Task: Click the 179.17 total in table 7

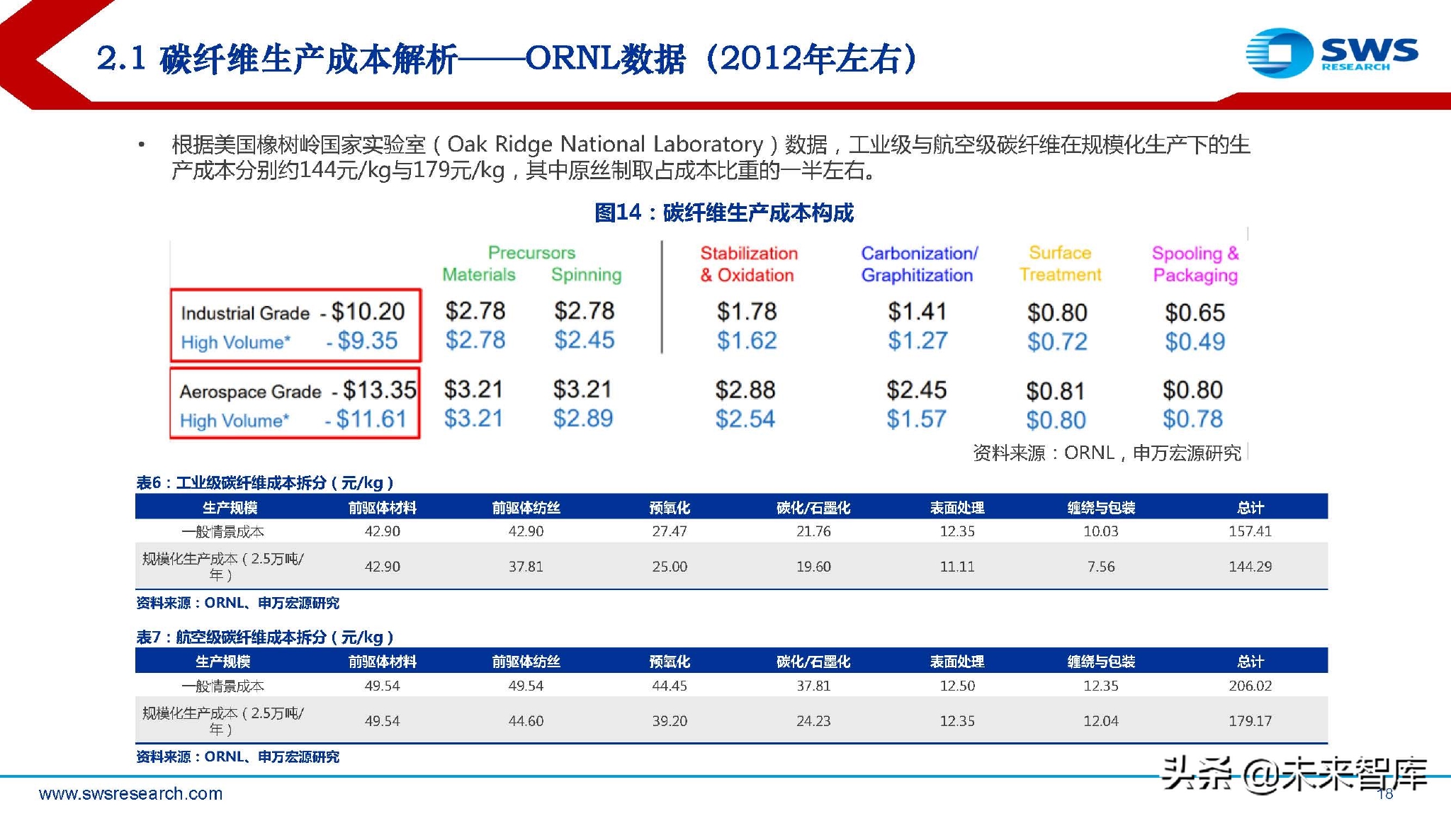Action: click(x=1250, y=721)
